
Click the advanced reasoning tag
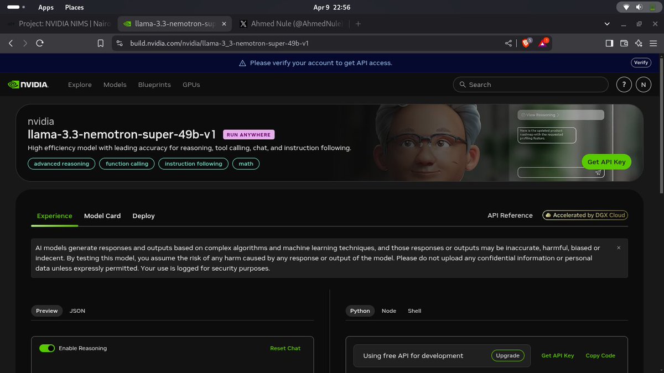coord(61,164)
